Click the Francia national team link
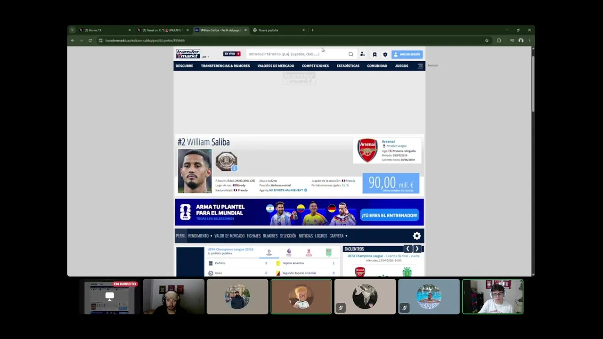This screenshot has width=603, height=339. click(x=350, y=181)
